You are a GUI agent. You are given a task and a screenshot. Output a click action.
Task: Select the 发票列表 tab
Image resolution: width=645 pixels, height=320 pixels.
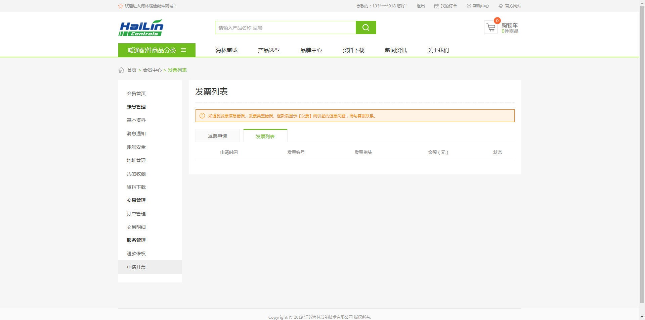[x=265, y=136]
